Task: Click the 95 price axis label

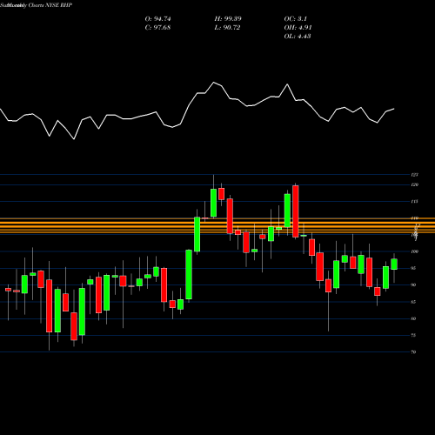Action: pos(414,268)
